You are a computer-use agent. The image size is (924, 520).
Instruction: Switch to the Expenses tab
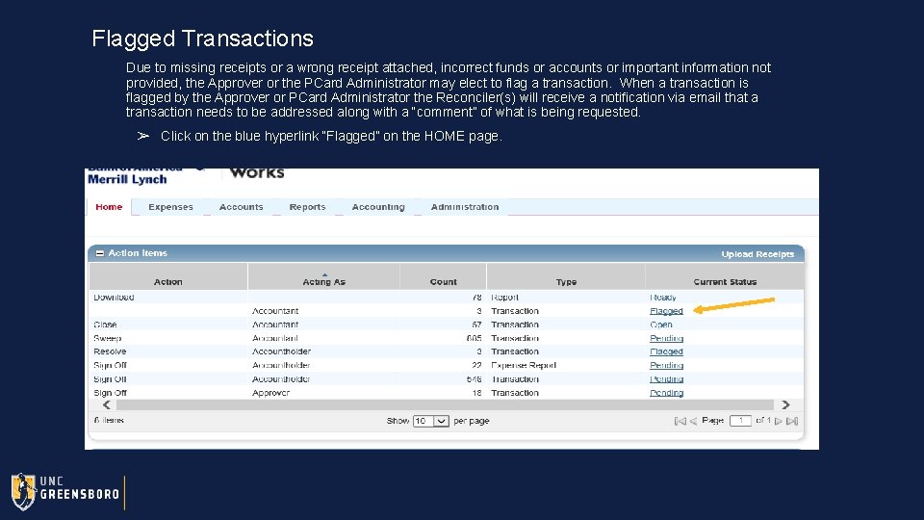tap(171, 207)
